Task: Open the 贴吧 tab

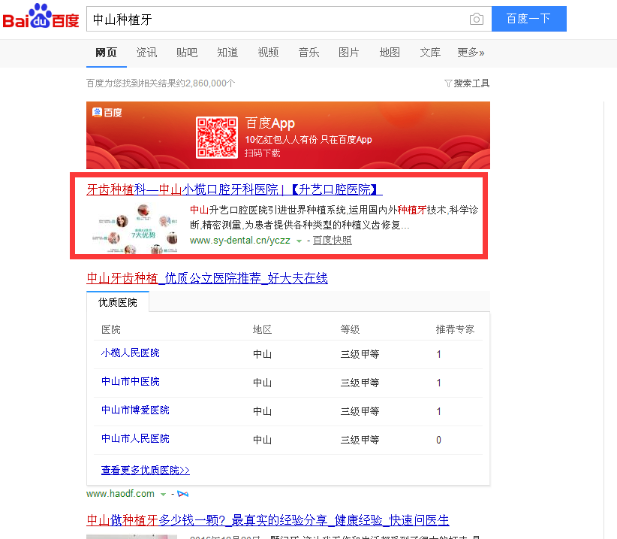Action: coord(187,53)
